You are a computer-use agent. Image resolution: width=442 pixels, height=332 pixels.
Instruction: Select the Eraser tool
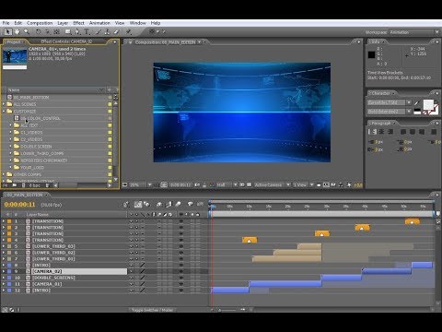(x=116, y=31)
